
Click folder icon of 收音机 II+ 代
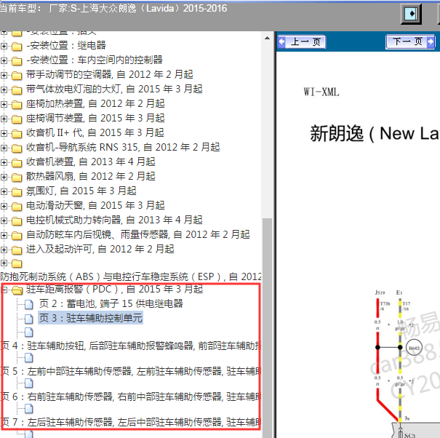[x=17, y=134]
